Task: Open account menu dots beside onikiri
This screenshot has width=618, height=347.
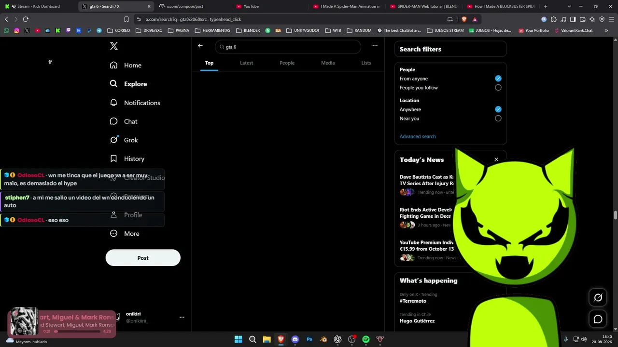Action: (182, 317)
